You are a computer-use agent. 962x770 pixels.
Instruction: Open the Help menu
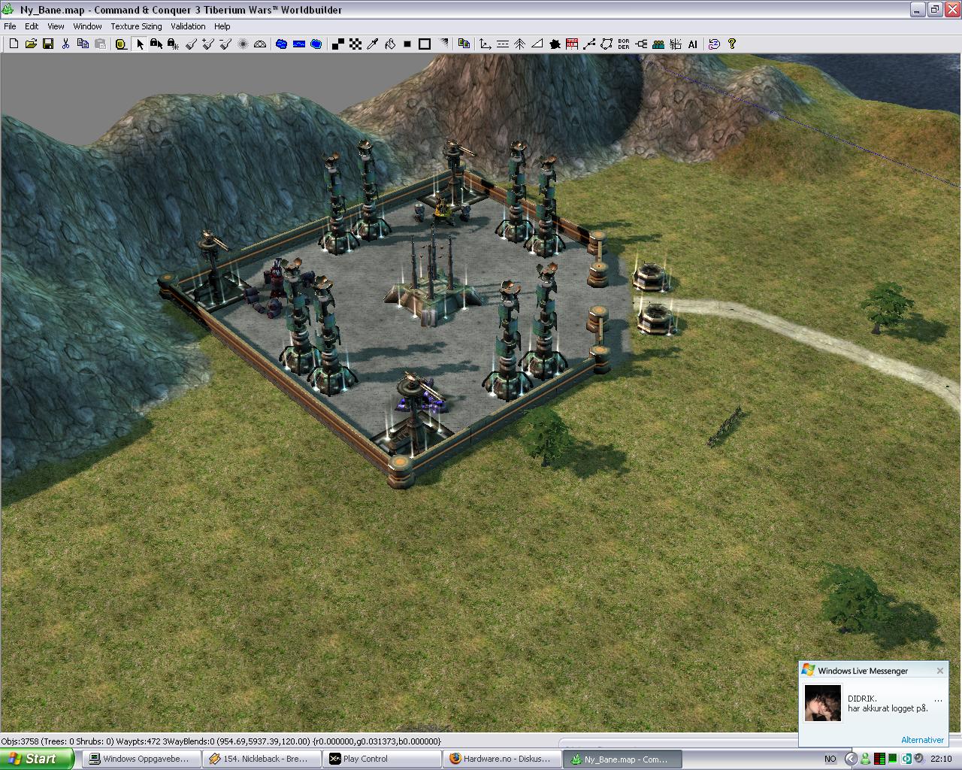point(222,26)
